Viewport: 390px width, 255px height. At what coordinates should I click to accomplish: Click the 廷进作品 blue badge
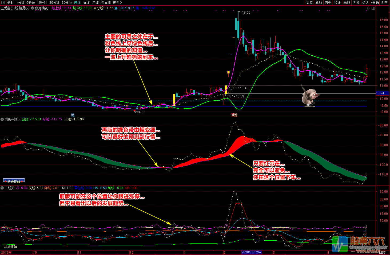tap(14, 181)
